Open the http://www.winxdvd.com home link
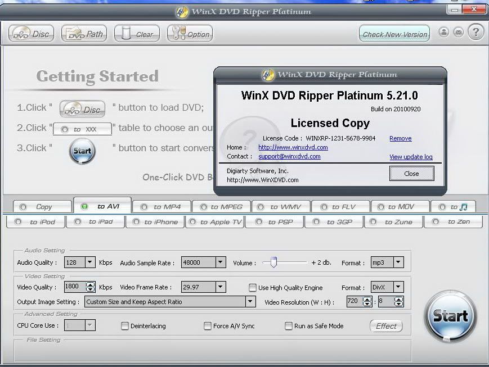489x367 pixels. (293, 147)
